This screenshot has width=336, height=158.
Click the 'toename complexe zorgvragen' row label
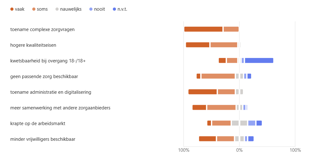(x=42, y=29)
